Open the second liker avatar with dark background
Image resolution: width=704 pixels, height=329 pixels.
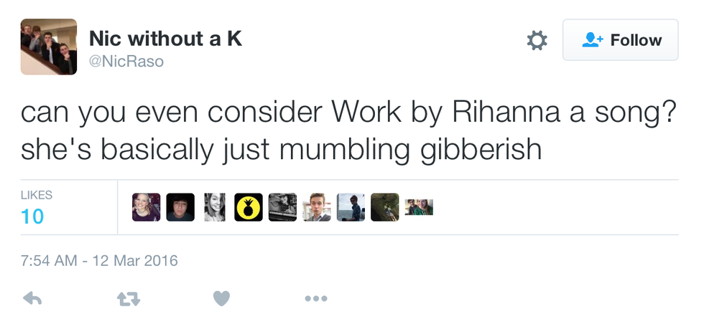(180, 207)
